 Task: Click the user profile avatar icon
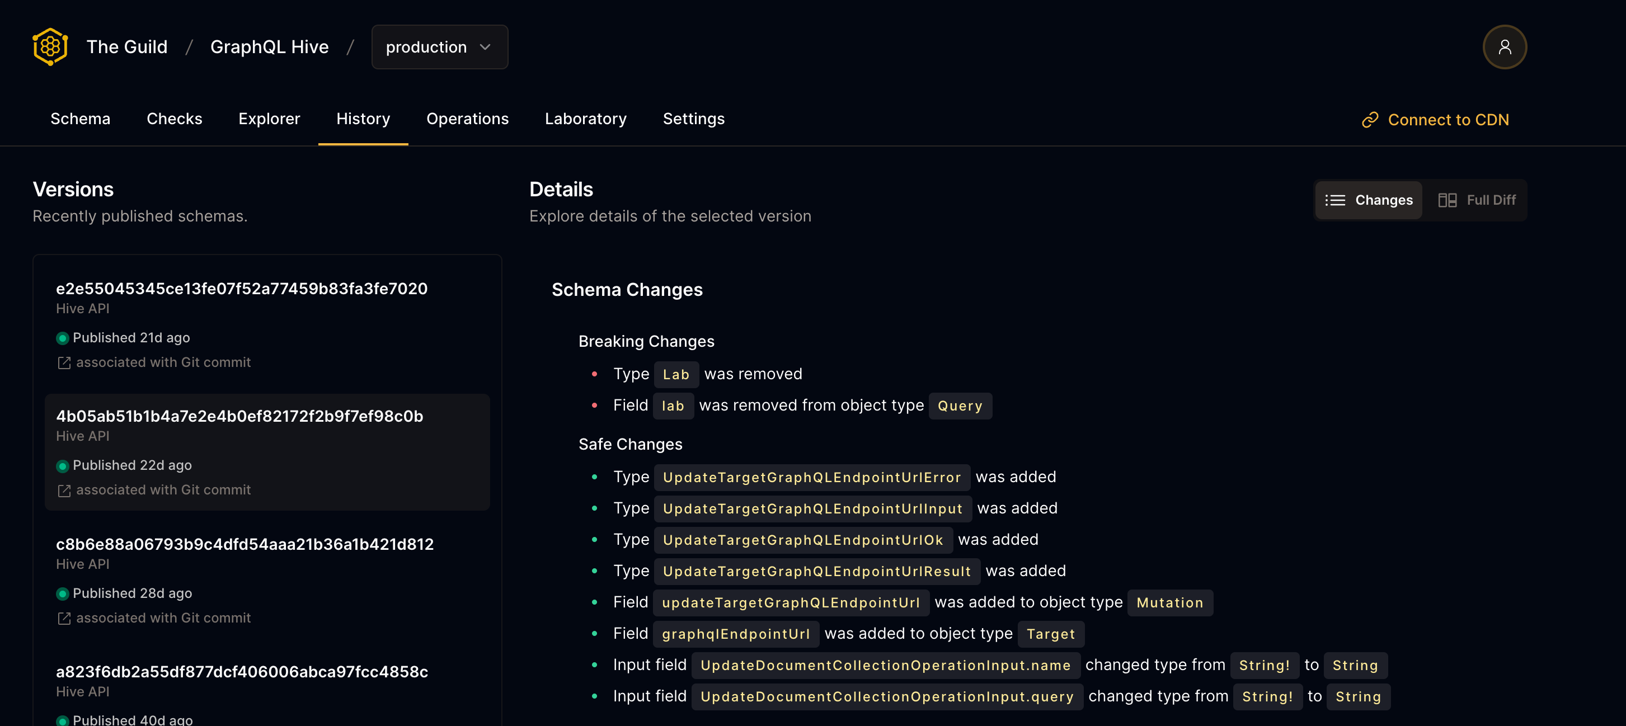pyautogui.click(x=1503, y=46)
